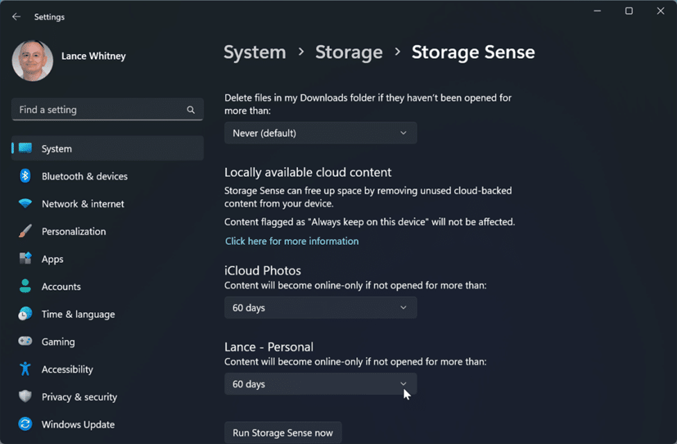Select the Gaming controller icon
The image size is (677, 444).
[26, 342]
